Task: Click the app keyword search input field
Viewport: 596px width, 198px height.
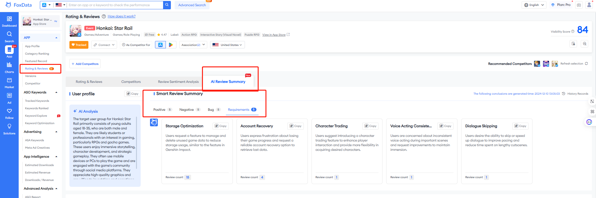Action: click(115, 5)
